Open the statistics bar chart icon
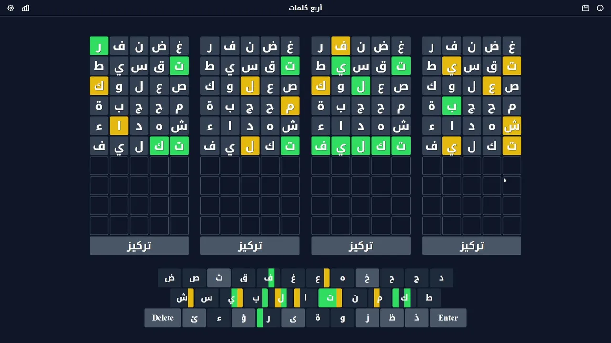611x343 pixels. tap(25, 8)
